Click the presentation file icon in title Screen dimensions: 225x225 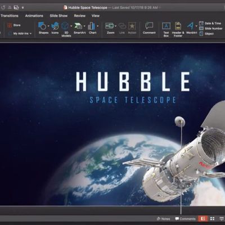pyautogui.click(x=65, y=7)
